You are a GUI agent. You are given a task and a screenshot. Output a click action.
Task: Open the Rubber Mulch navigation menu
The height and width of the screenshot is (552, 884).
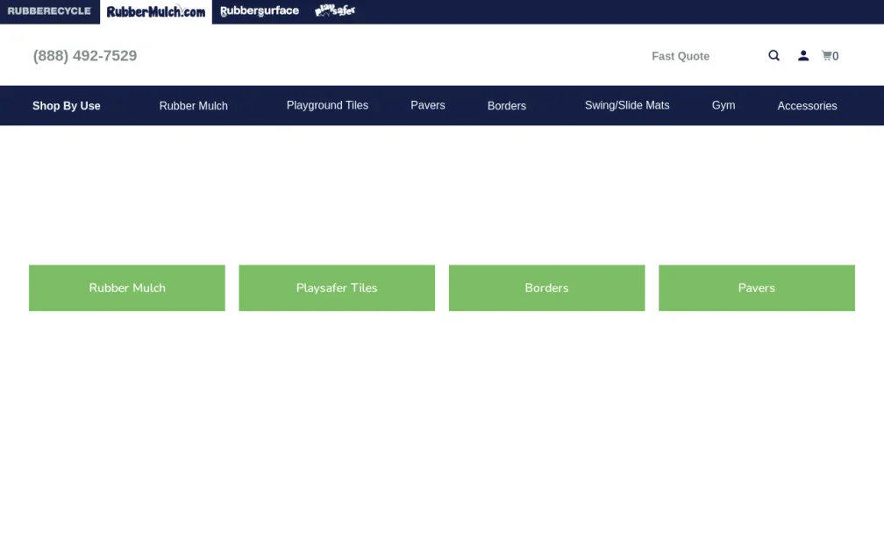[x=194, y=105]
